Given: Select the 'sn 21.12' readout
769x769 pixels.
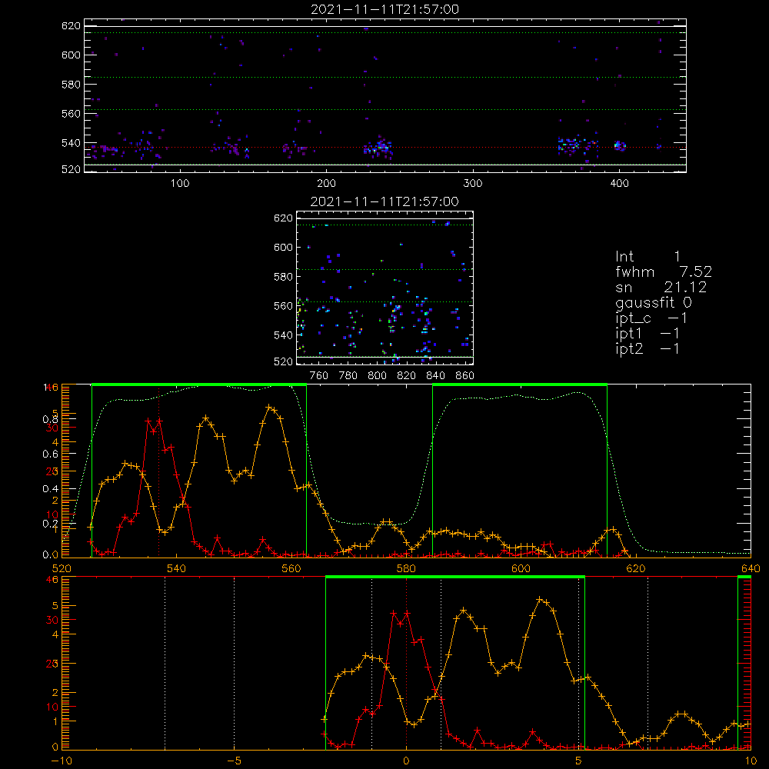Looking at the screenshot, I should pos(661,287).
